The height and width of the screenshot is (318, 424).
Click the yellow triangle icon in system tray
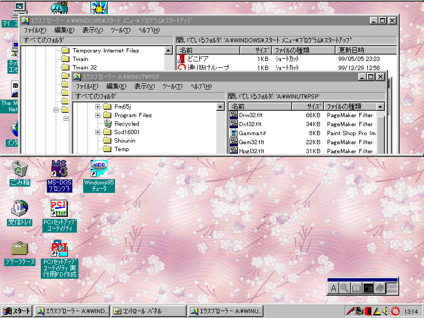coord(377,312)
